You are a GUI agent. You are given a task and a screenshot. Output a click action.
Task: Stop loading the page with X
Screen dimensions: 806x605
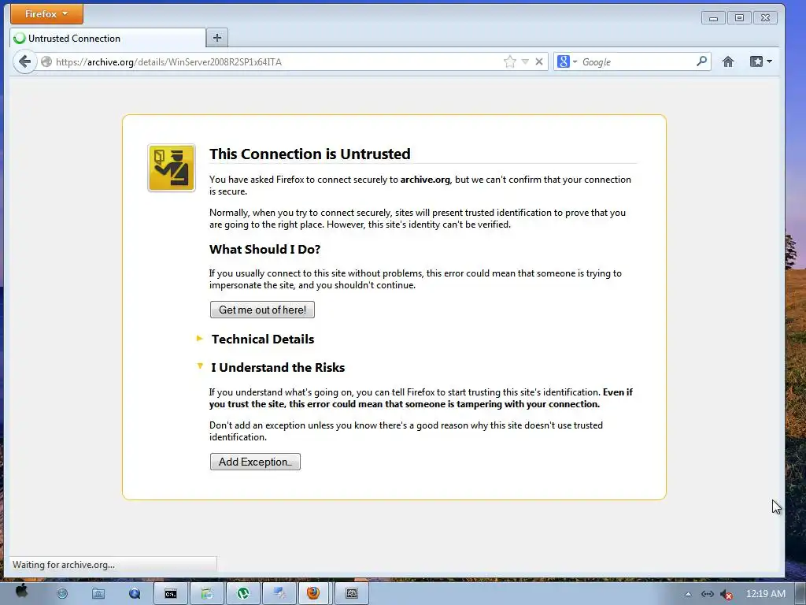tap(538, 61)
